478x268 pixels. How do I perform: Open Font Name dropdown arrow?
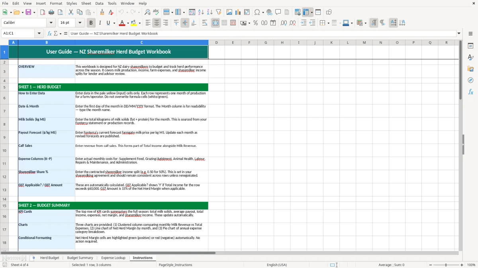51,23
